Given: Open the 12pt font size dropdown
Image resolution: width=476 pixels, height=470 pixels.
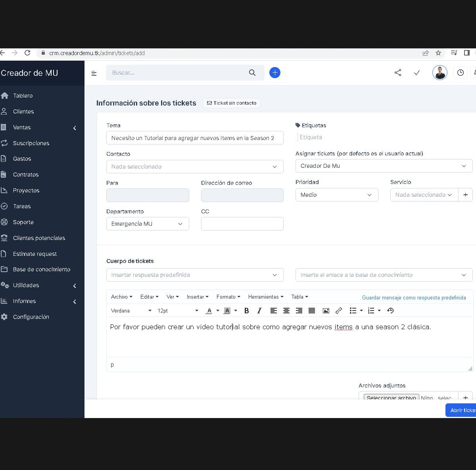Looking at the screenshot, I should [x=178, y=311].
